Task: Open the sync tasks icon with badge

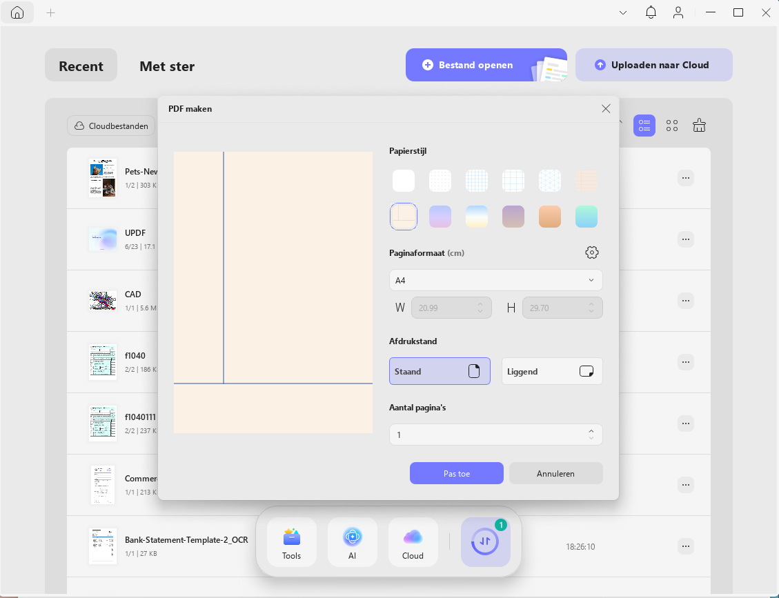Action: tap(485, 542)
